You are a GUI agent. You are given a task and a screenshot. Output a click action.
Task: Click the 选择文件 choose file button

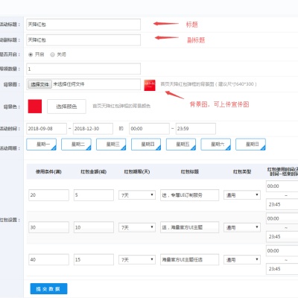point(39,84)
